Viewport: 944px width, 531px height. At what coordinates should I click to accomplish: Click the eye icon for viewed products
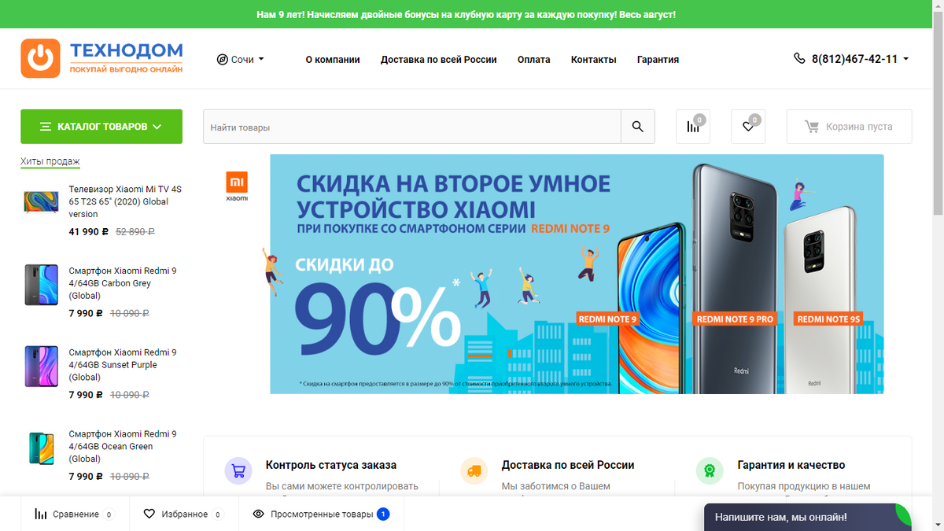tap(258, 514)
